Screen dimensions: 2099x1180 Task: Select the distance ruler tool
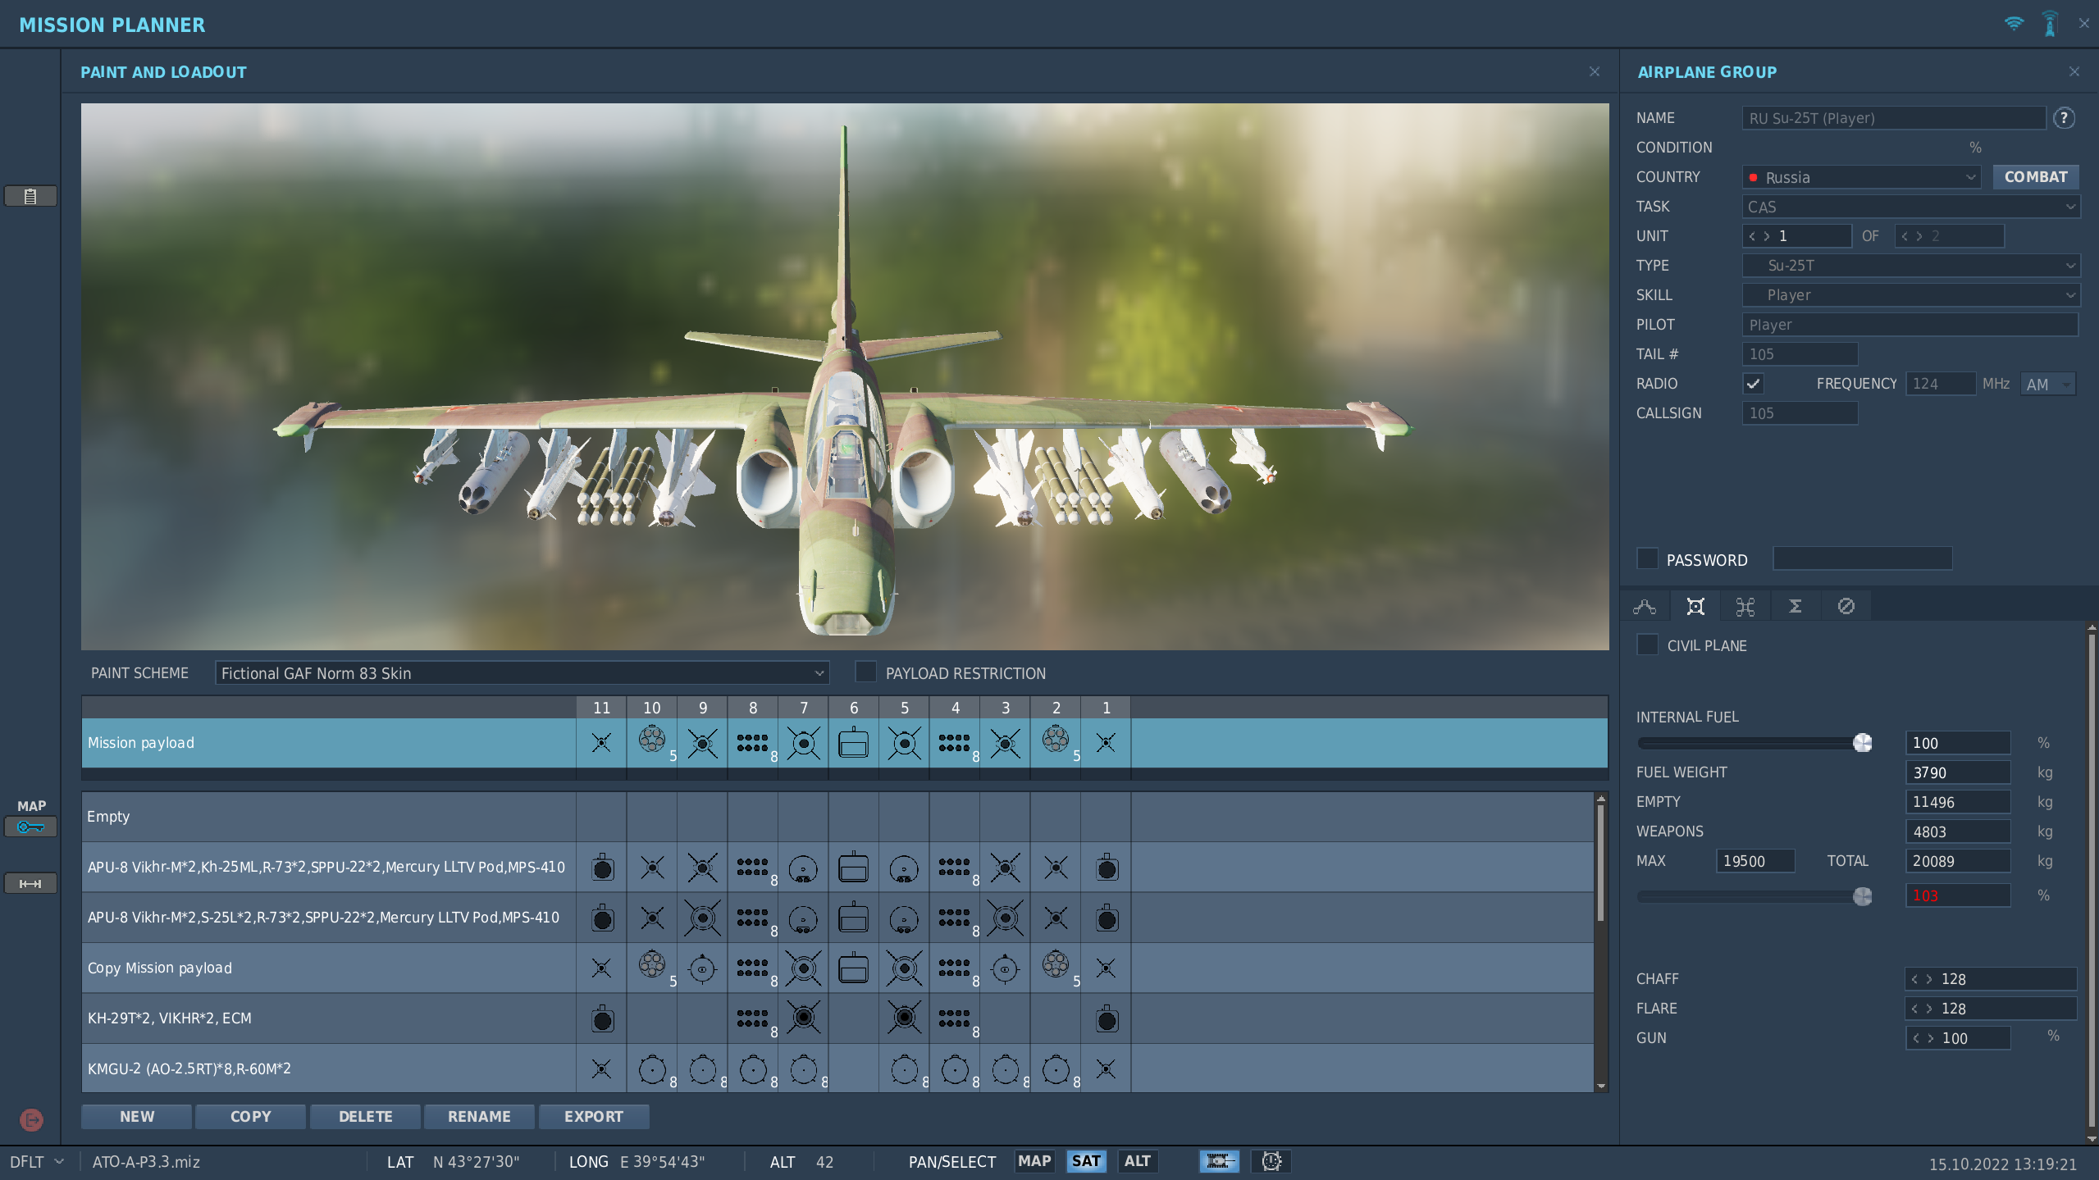pos(30,883)
